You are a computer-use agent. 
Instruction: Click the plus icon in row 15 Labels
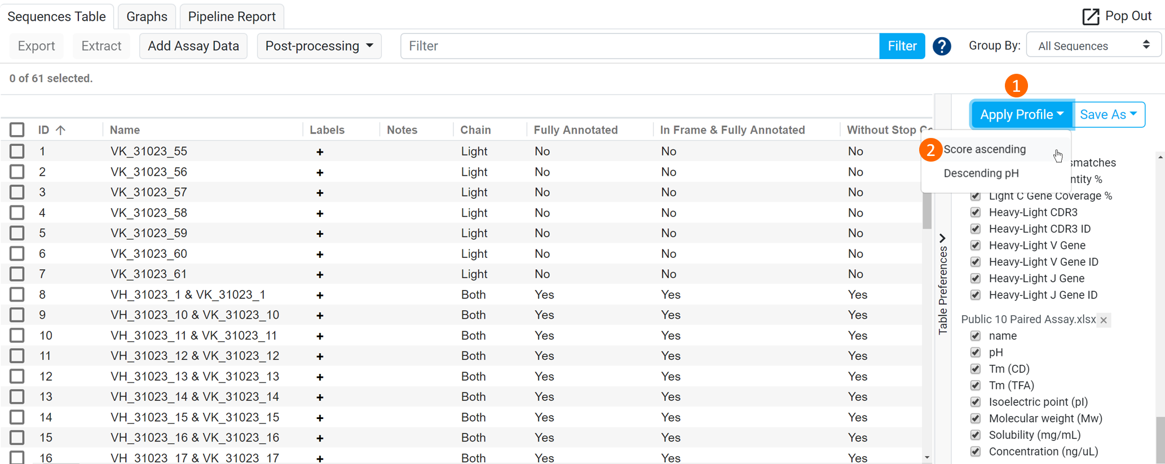[320, 438]
